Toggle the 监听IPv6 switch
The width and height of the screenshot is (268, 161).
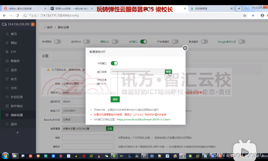point(87,42)
